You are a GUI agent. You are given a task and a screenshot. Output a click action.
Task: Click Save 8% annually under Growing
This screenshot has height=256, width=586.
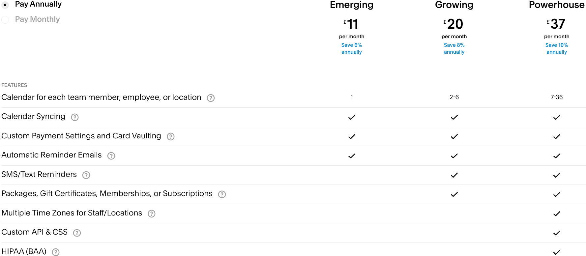point(454,48)
